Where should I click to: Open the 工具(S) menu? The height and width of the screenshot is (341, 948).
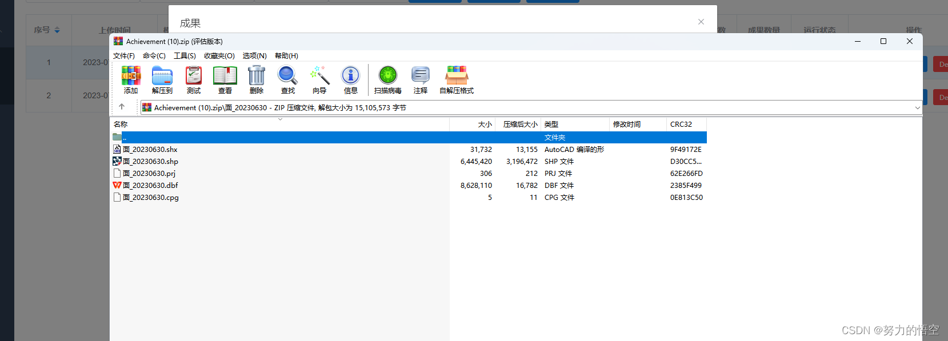click(185, 56)
